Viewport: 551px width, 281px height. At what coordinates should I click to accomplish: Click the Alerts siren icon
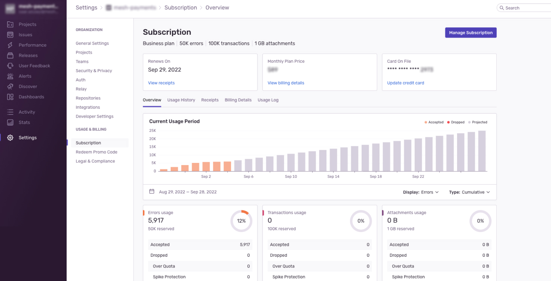pyautogui.click(x=10, y=76)
